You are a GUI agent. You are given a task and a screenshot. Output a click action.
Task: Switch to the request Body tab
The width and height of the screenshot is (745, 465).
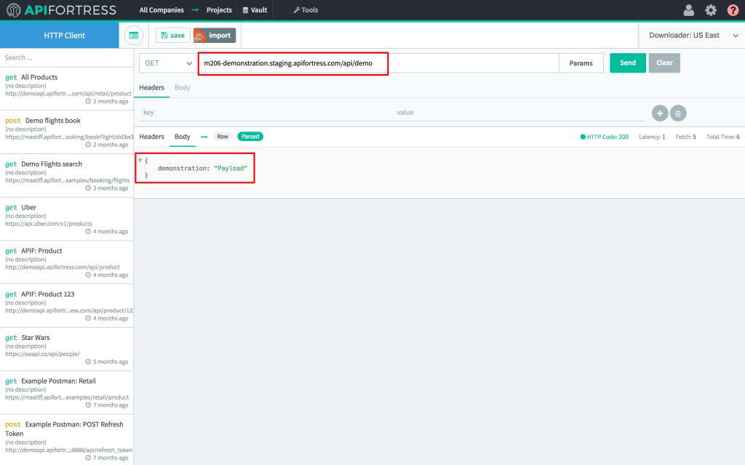[x=183, y=87]
